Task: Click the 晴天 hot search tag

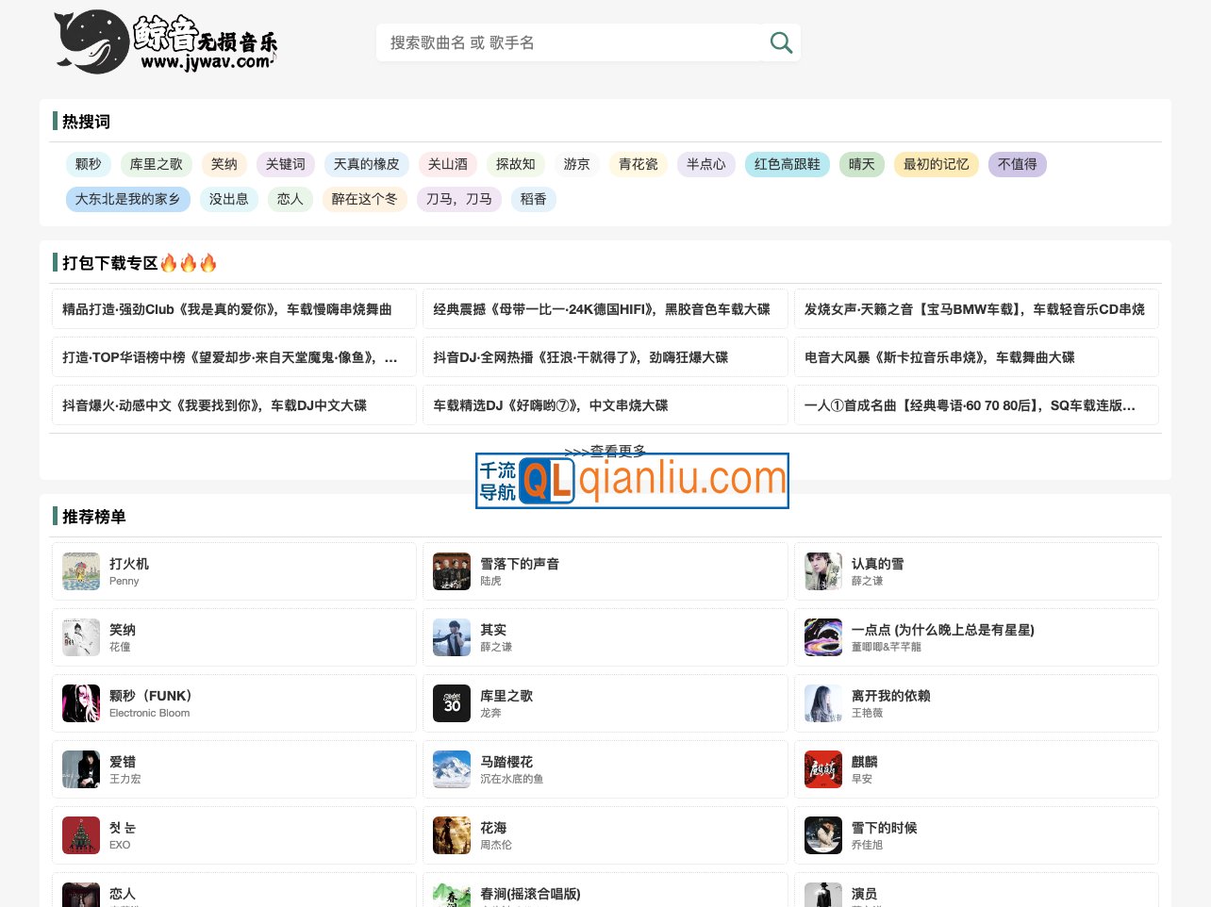Action: coord(861,164)
